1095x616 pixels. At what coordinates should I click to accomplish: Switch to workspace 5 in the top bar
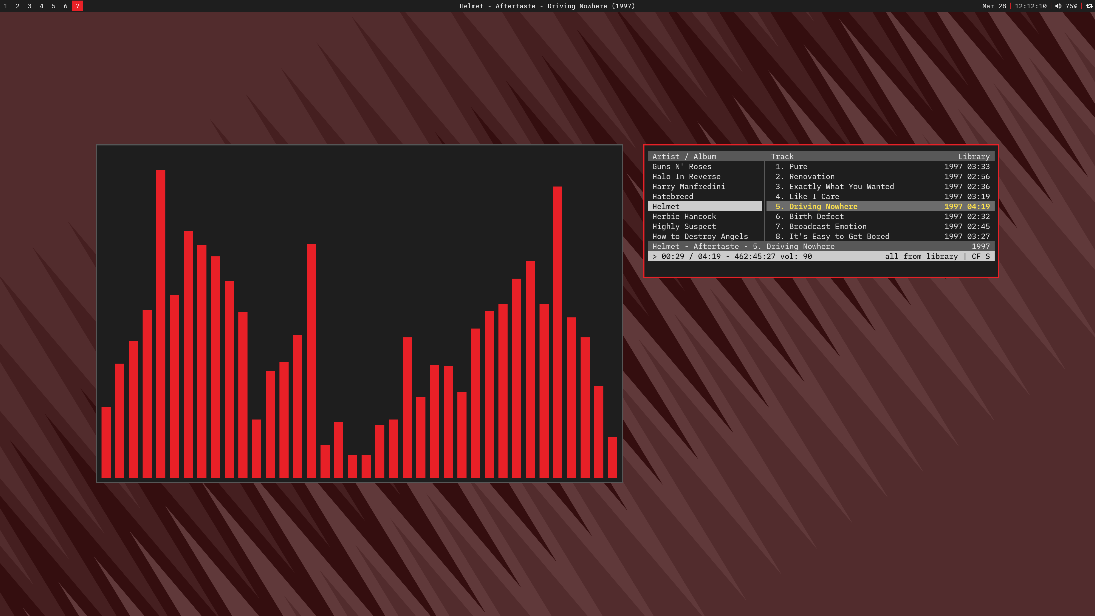coord(53,6)
